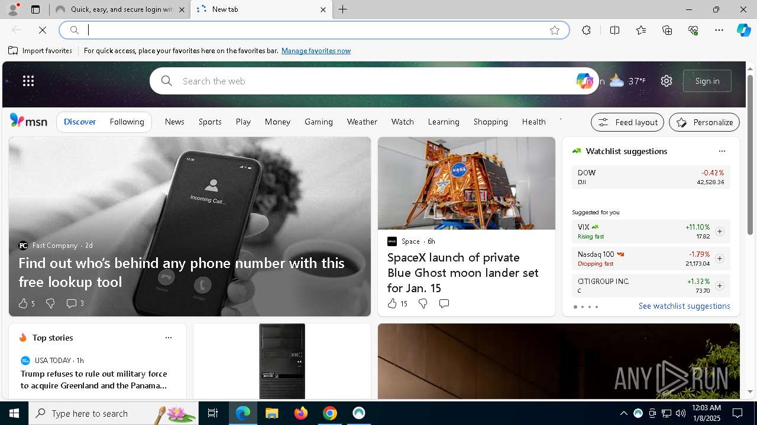
Task: Open the Collections icon
Action: (667, 30)
